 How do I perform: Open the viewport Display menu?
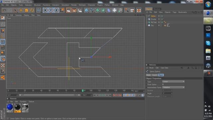point(26,15)
